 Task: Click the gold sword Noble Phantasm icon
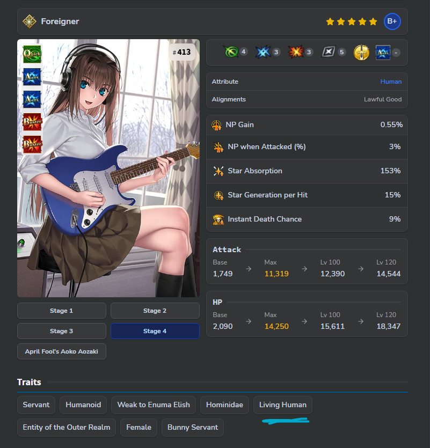coord(361,52)
